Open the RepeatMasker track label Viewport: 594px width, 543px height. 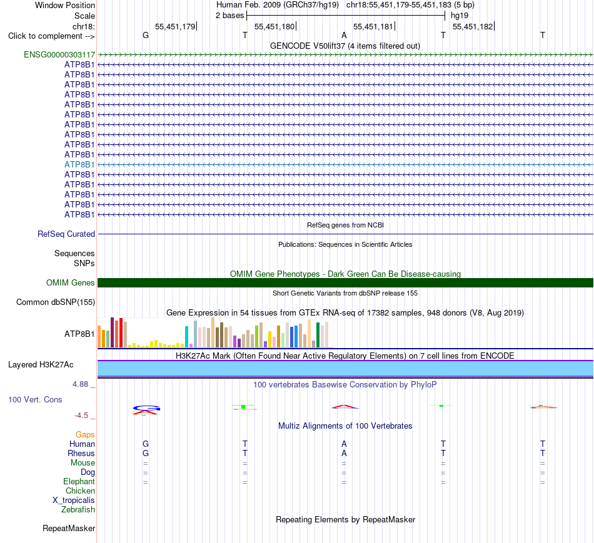tap(69, 528)
